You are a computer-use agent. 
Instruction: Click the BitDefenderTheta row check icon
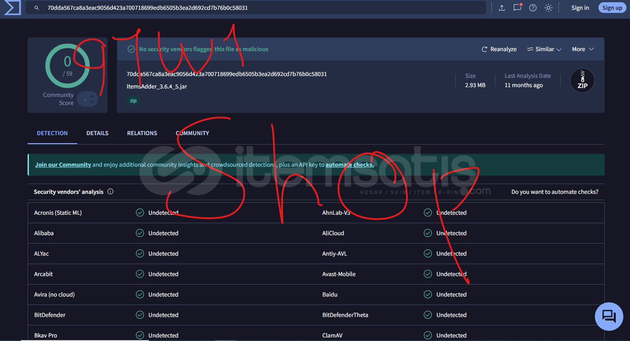pos(428,315)
